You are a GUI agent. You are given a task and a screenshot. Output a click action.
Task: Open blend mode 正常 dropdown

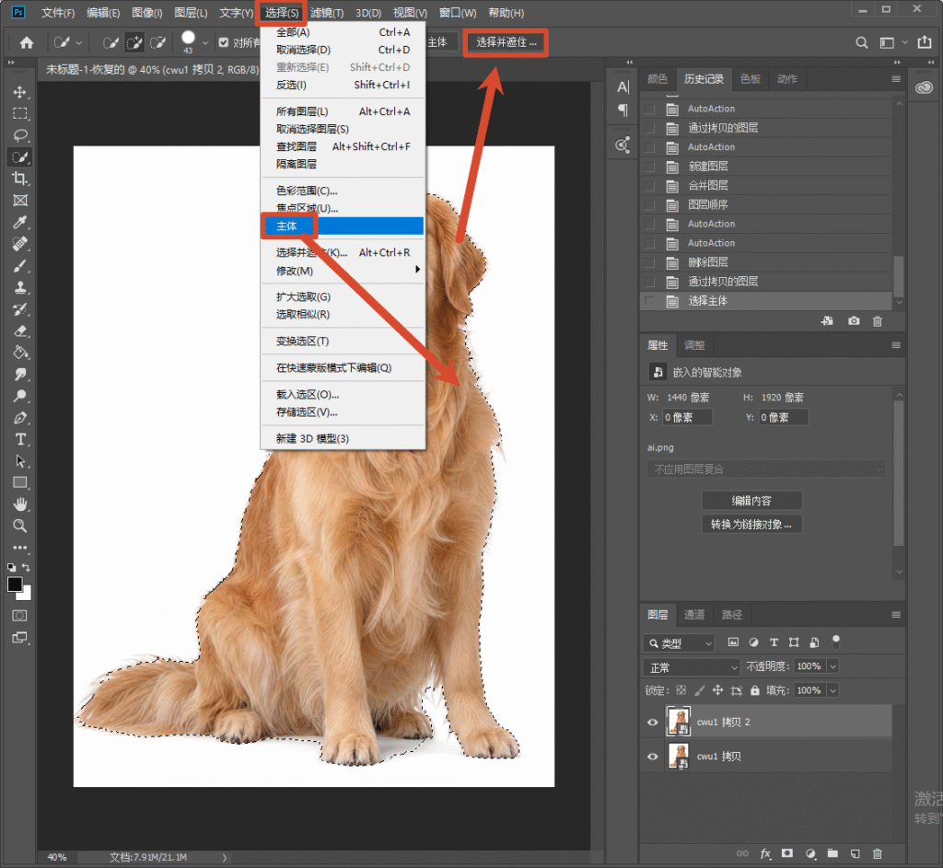[x=692, y=667]
